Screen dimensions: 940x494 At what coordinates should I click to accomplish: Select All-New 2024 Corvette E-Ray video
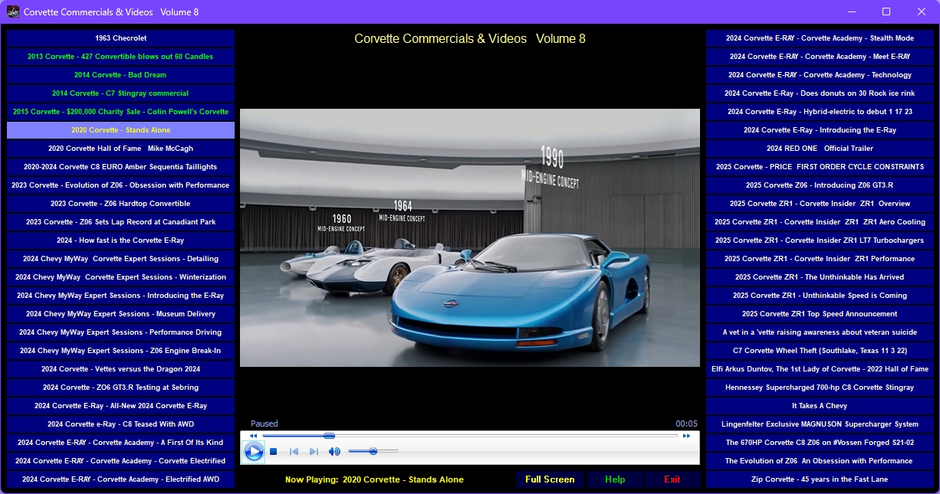click(120, 406)
